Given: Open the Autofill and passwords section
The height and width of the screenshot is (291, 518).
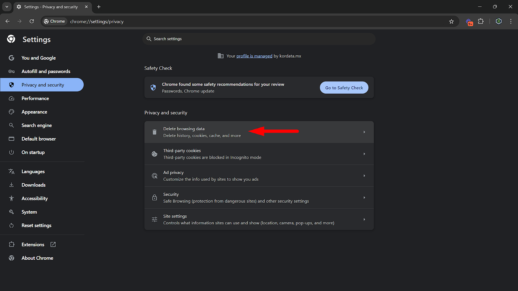Looking at the screenshot, I should 46,71.
